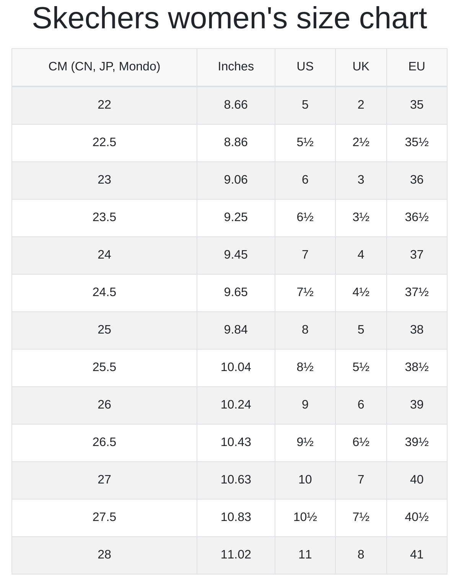Click the 11.02 inches cell
The height and width of the screenshot is (586, 459).
(x=236, y=555)
